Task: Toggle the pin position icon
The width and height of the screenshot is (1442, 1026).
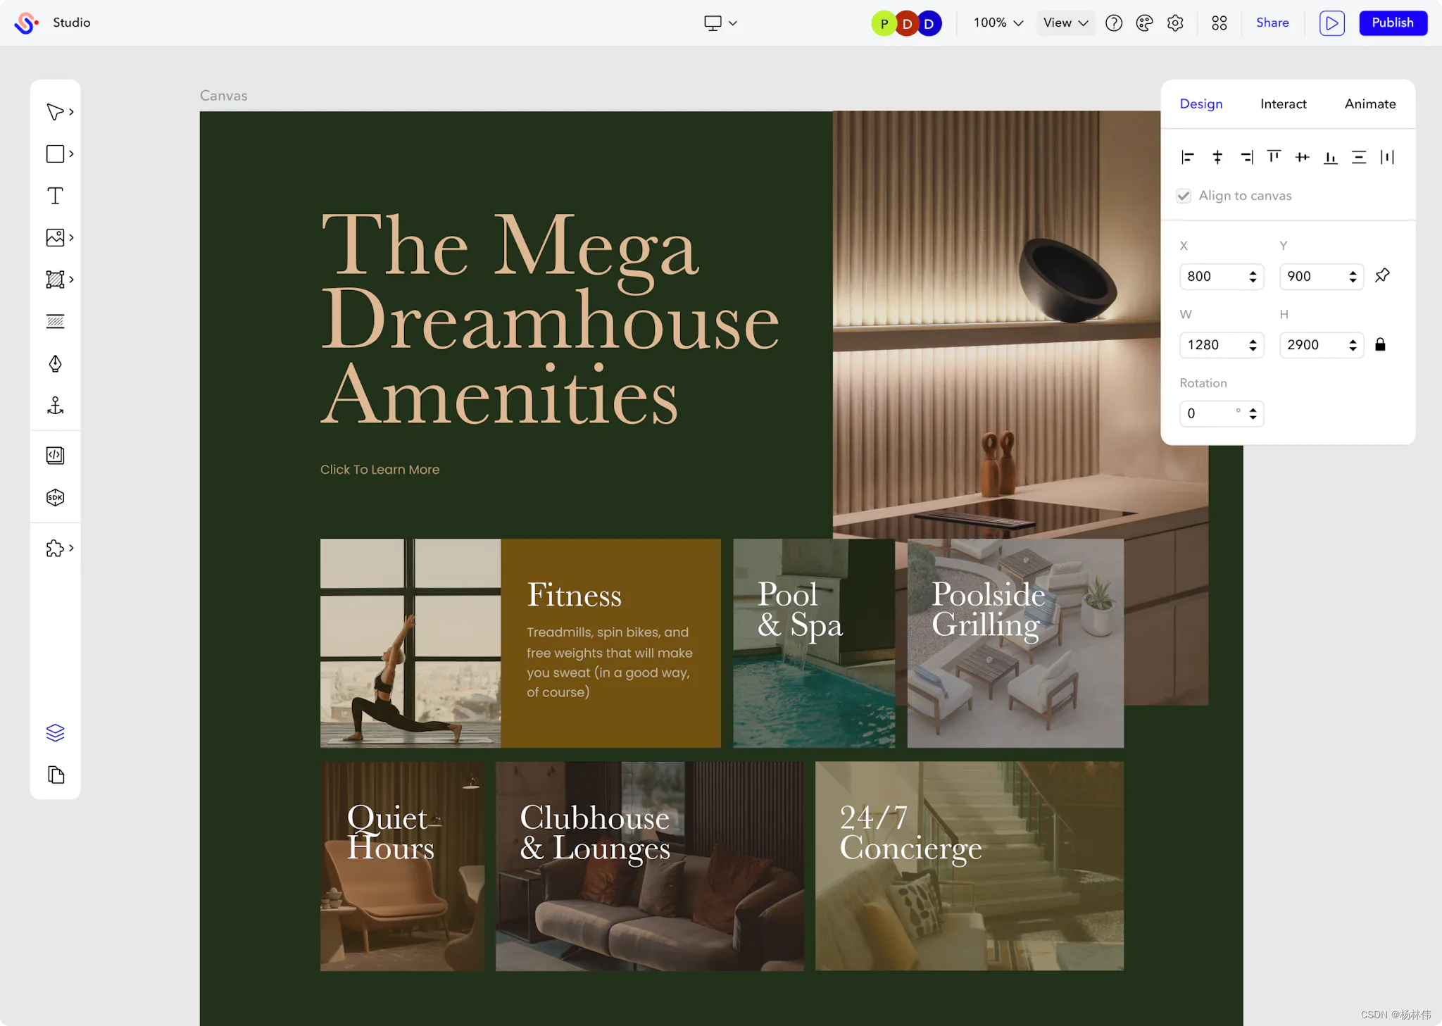Action: 1382,275
